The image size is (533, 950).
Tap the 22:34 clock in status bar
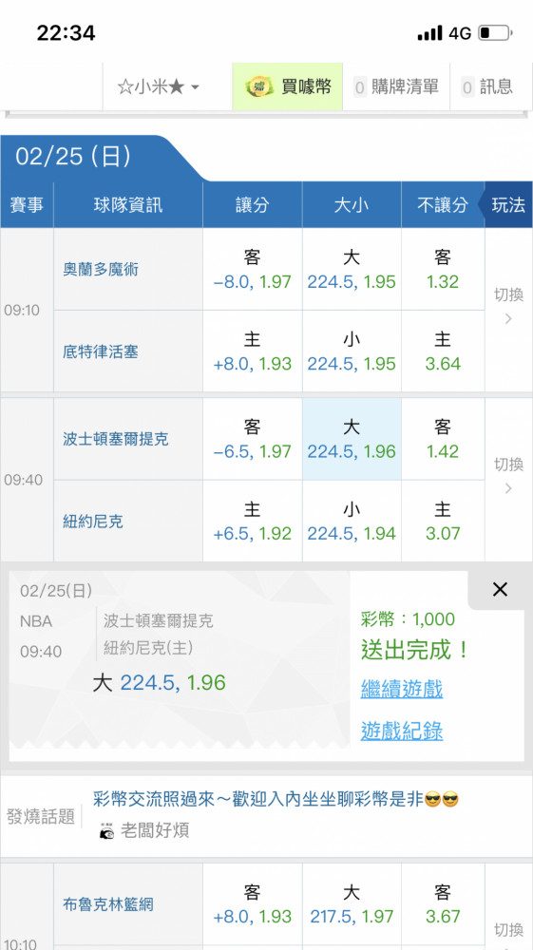(66, 32)
